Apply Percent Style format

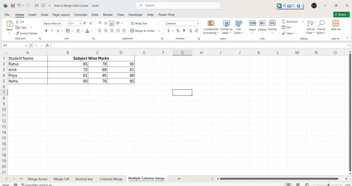point(178,31)
